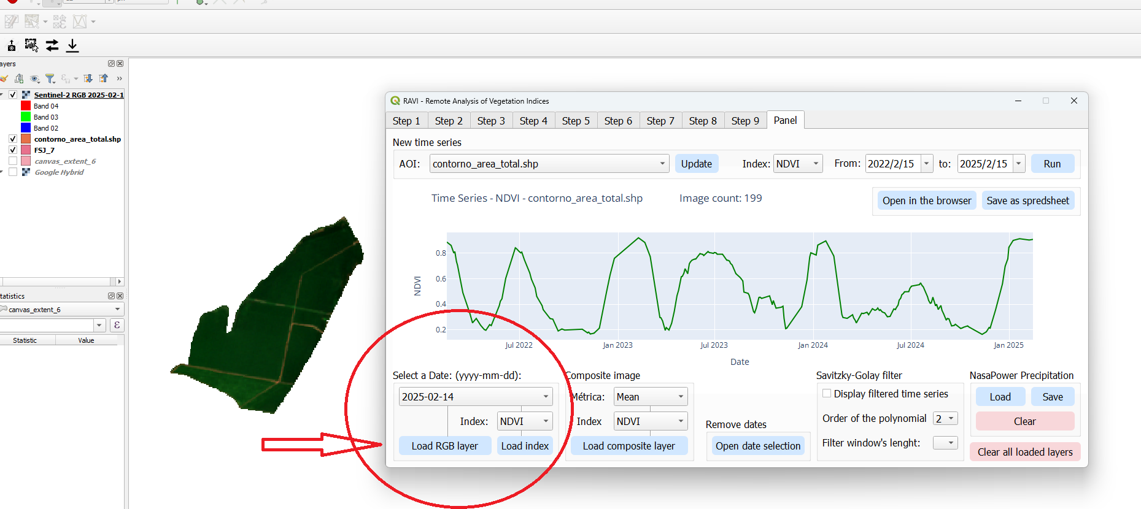The image size is (1141, 509).
Task: Switch to the Step 3 tab
Action: (x=491, y=121)
